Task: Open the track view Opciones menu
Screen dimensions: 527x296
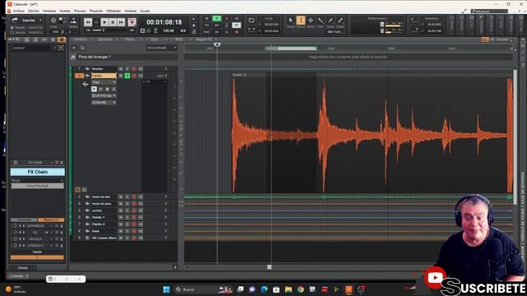Action: 105,39
